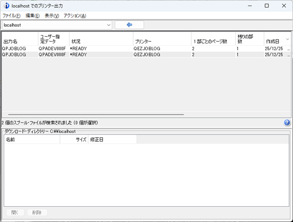Open the アクション(A) menu
Image resolution: width=293 pixels, height=222 pixels.
(75, 16)
